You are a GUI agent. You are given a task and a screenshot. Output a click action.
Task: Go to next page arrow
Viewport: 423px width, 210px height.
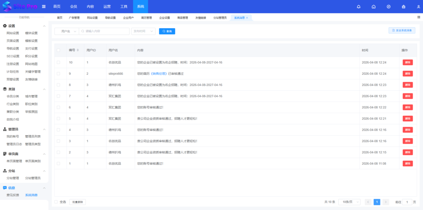386,202
